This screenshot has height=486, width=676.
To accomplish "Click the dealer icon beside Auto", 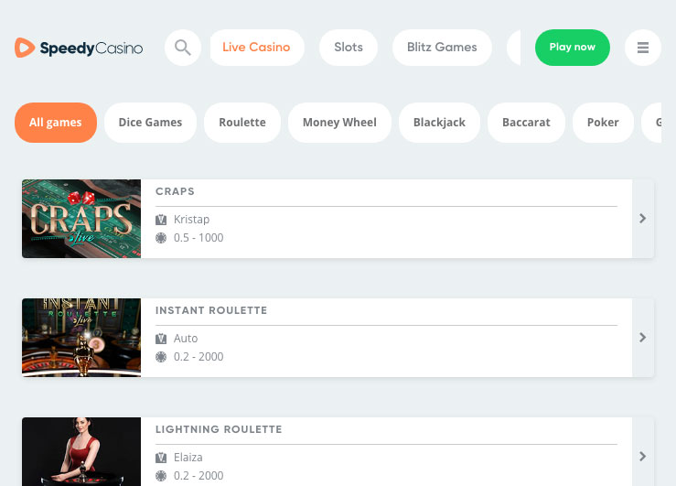I will coord(161,339).
